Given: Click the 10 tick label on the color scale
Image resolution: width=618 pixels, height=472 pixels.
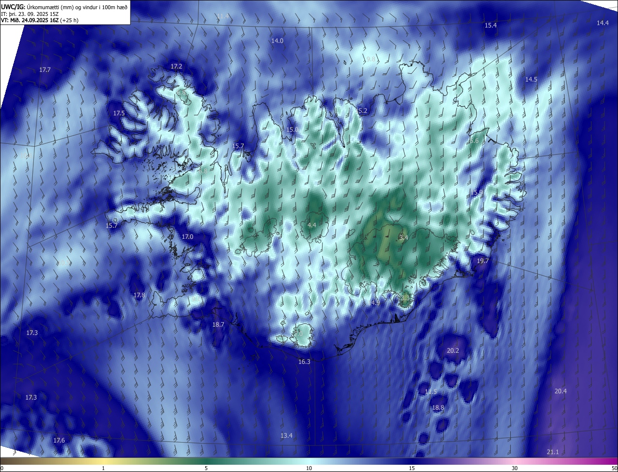Looking at the screenshot, I should 309,469.
